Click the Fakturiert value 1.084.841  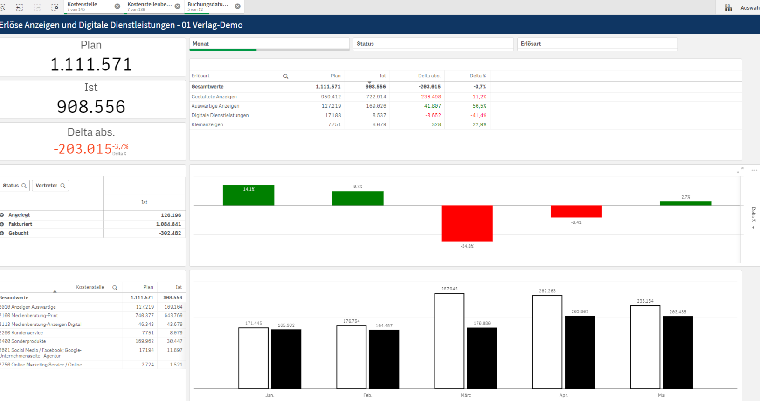pyautogui.click(x=168, y=224)
